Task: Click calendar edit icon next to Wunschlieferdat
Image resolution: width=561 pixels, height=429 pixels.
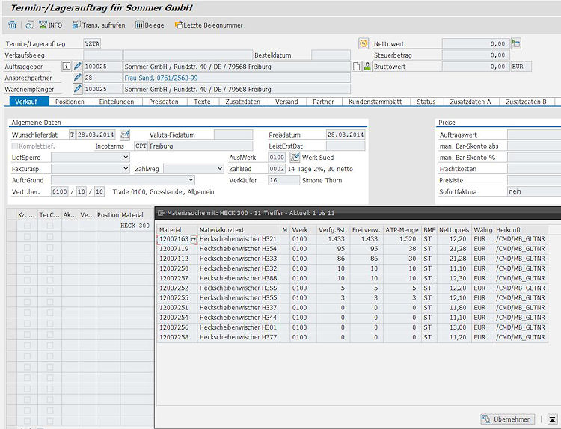Action: pos(125,135)
